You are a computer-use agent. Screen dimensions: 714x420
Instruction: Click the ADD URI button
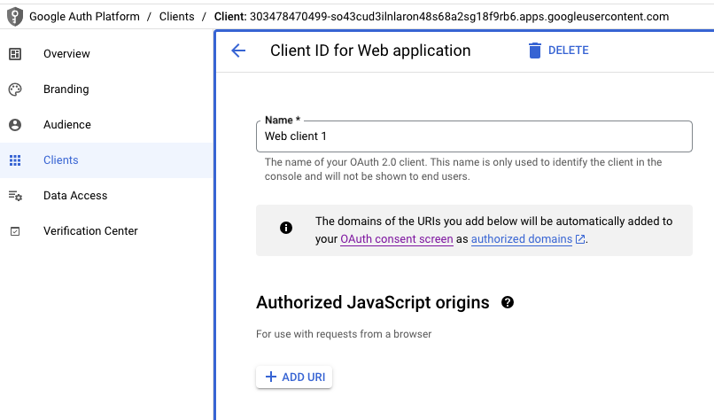[x=294, y=377]
